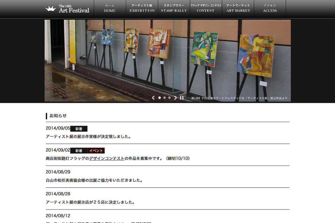Go to next slide arrow
This screenshot has width=335, height=223.
(x=176, y=98)
